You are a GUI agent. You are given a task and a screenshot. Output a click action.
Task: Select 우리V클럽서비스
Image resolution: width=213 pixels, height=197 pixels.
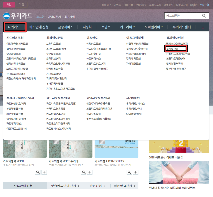[x=135, y=104]
